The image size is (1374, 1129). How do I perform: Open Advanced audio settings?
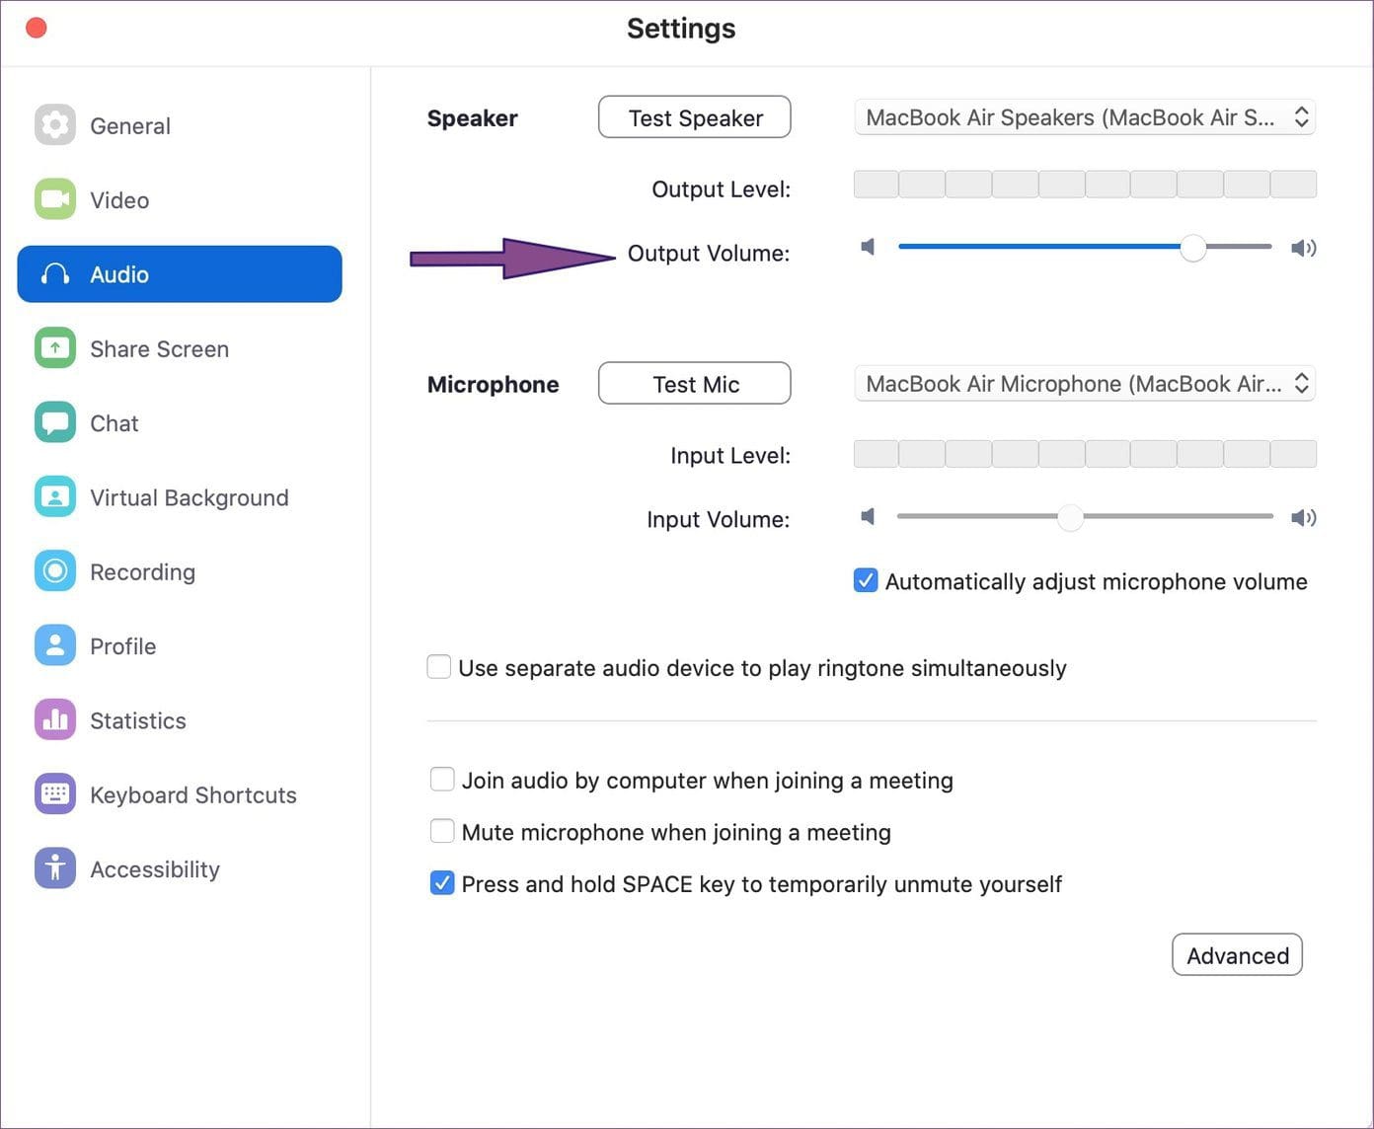1237,955
